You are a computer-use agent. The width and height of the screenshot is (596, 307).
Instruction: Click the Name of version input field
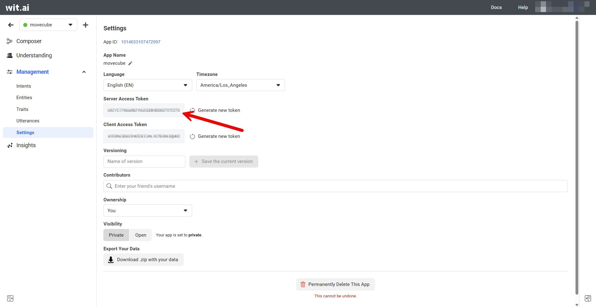[144, 161]
